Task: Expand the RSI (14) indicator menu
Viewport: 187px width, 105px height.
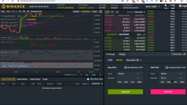Action: click(x=8, y=52)
